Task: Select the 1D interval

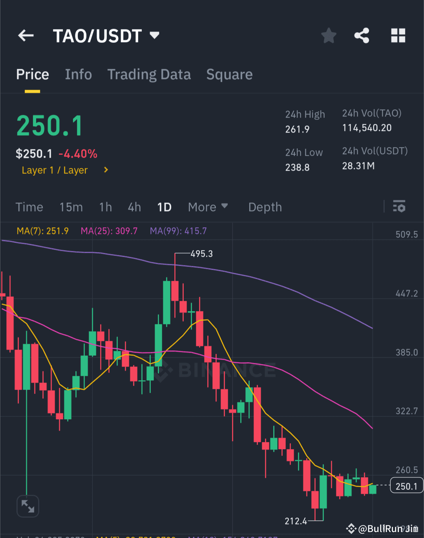Action: click(164, 207)
